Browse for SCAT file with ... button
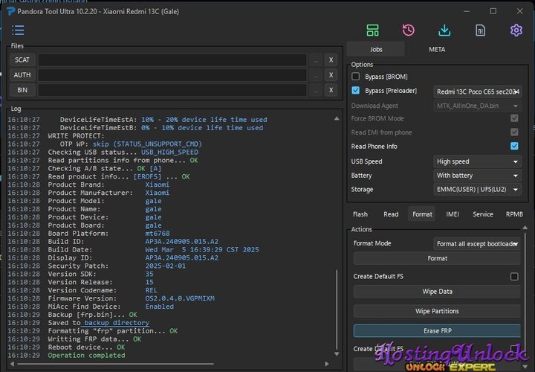Viewport: 535px width, 372px height. (316, 60)
